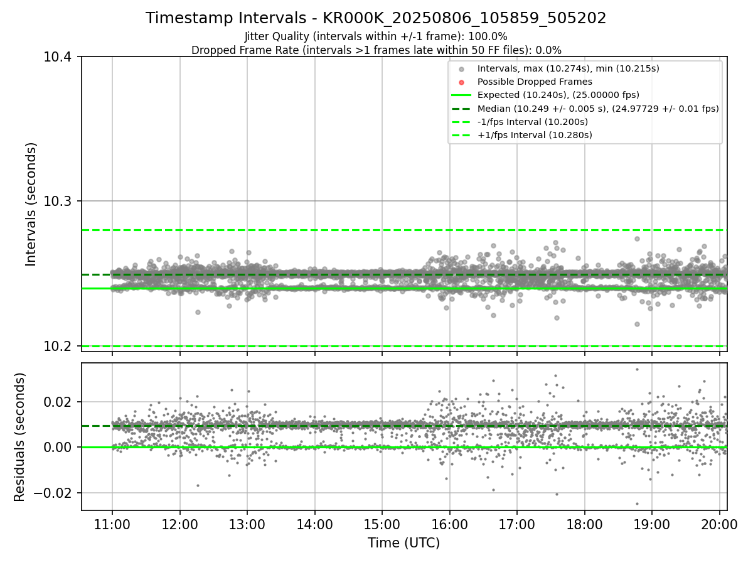
Task: Click the 'Dropped Frame Rate' subtitle line
Action: click(376, 50)
